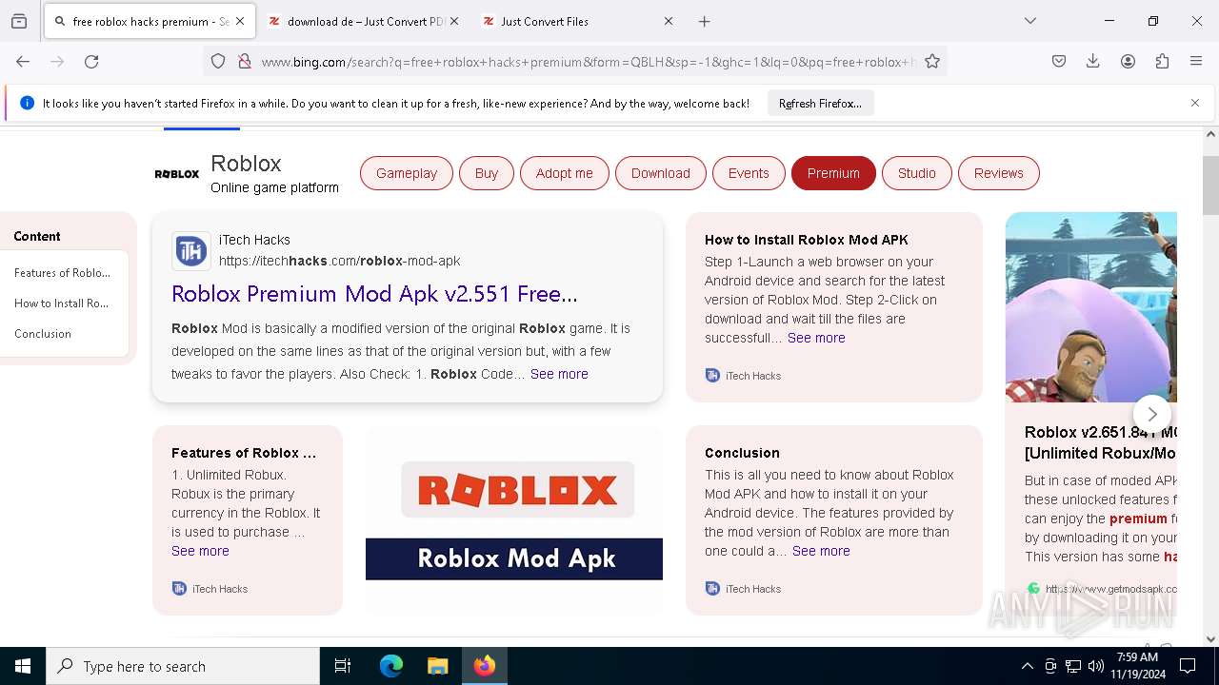Open File Explorer from taskbar
The width and height of the screenshot is (1219, 685).
pyautogui.click(x=437, y=666)
